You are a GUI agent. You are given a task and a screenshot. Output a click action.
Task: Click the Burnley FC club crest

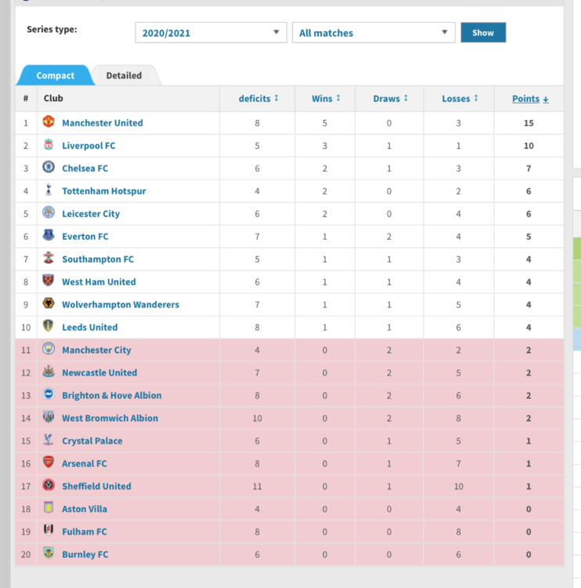(x=49, y=554)
